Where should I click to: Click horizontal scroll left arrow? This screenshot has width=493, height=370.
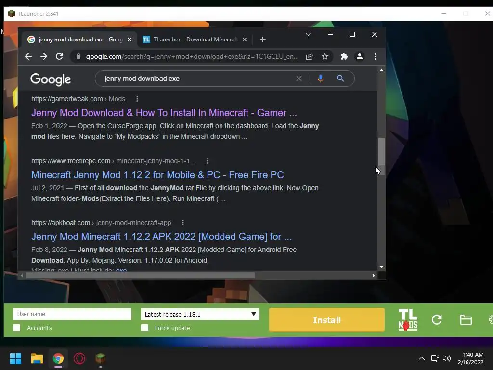[x=21, y=275]
